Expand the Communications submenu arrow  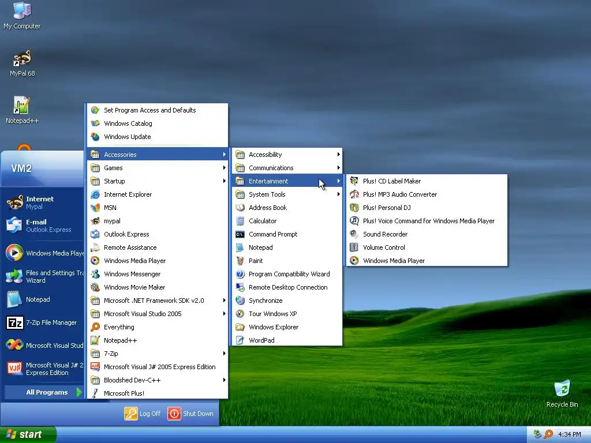coord(338,168)
